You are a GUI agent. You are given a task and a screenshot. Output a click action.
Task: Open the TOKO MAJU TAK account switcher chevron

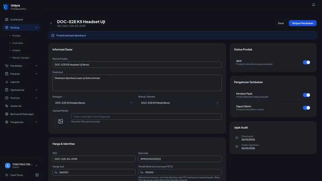(36, 165)
